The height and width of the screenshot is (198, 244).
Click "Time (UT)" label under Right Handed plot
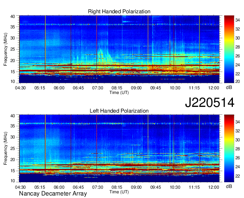(x=119, y=93)
